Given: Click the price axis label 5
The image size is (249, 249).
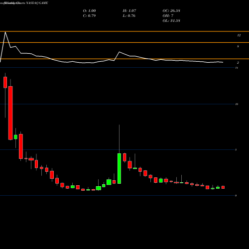Looking at the screenshot, I should coord(236,150).
